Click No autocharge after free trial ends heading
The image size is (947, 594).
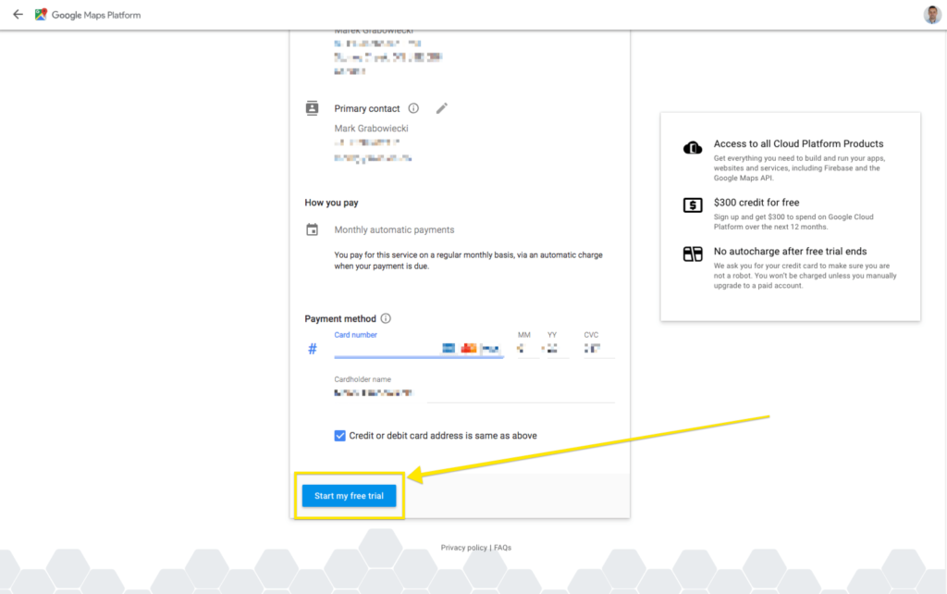click(790, 252)
